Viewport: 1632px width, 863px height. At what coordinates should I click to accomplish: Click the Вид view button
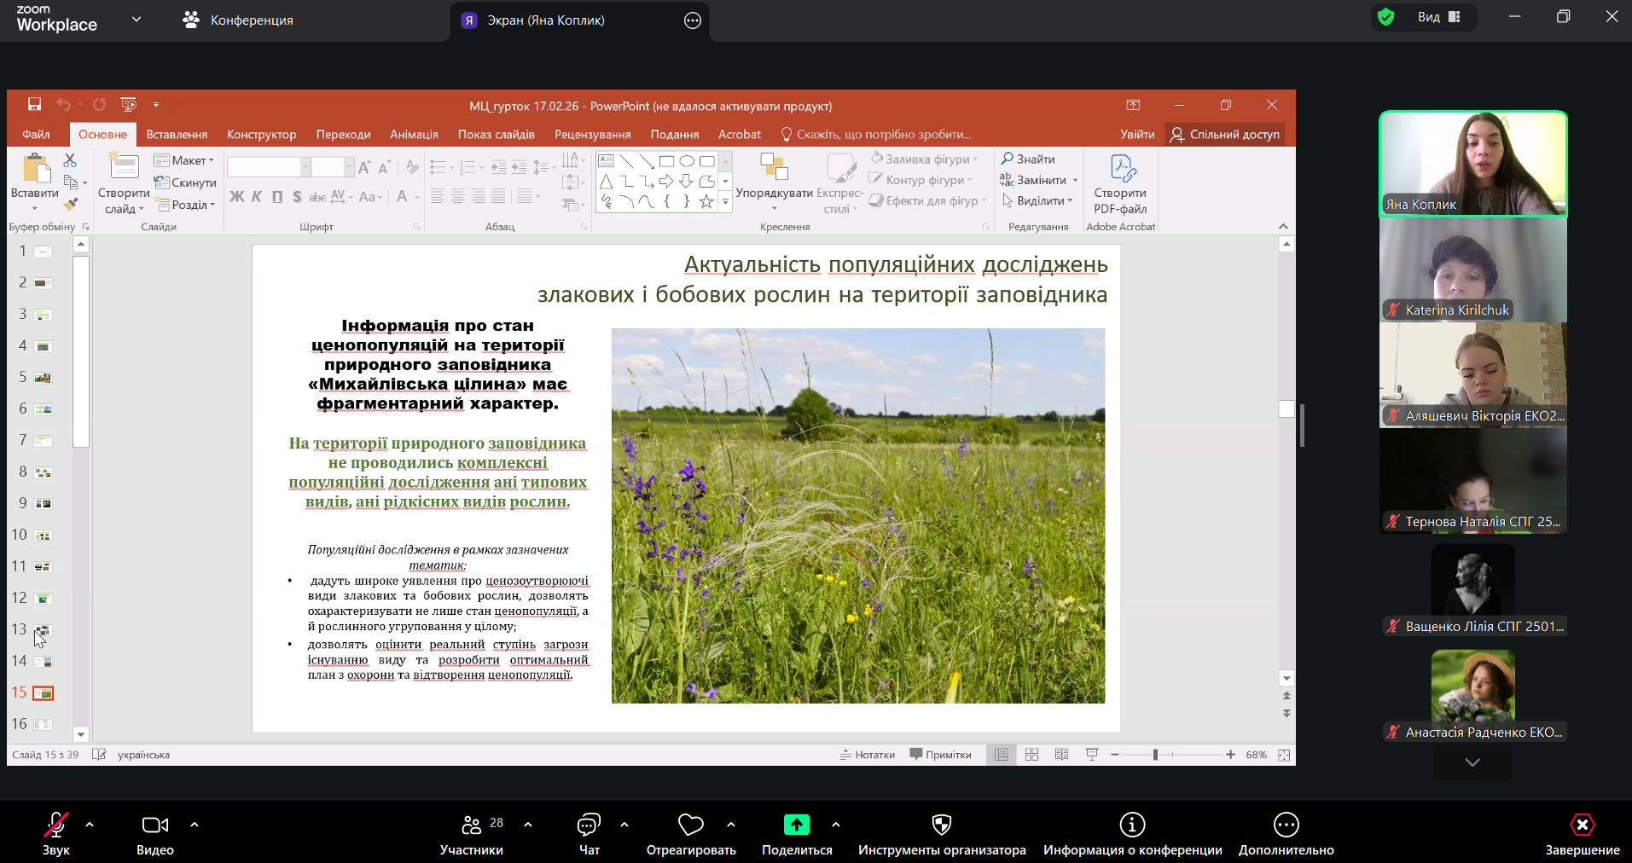[x=1439, y=17]
